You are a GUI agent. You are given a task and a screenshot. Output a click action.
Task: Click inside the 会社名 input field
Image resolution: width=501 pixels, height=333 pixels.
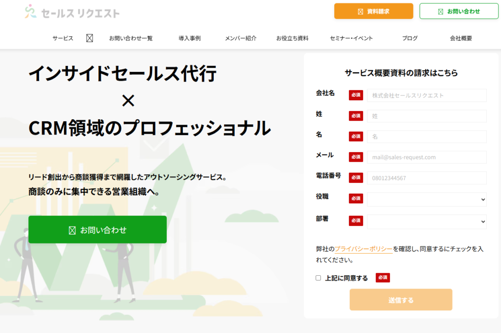(426, 95)
